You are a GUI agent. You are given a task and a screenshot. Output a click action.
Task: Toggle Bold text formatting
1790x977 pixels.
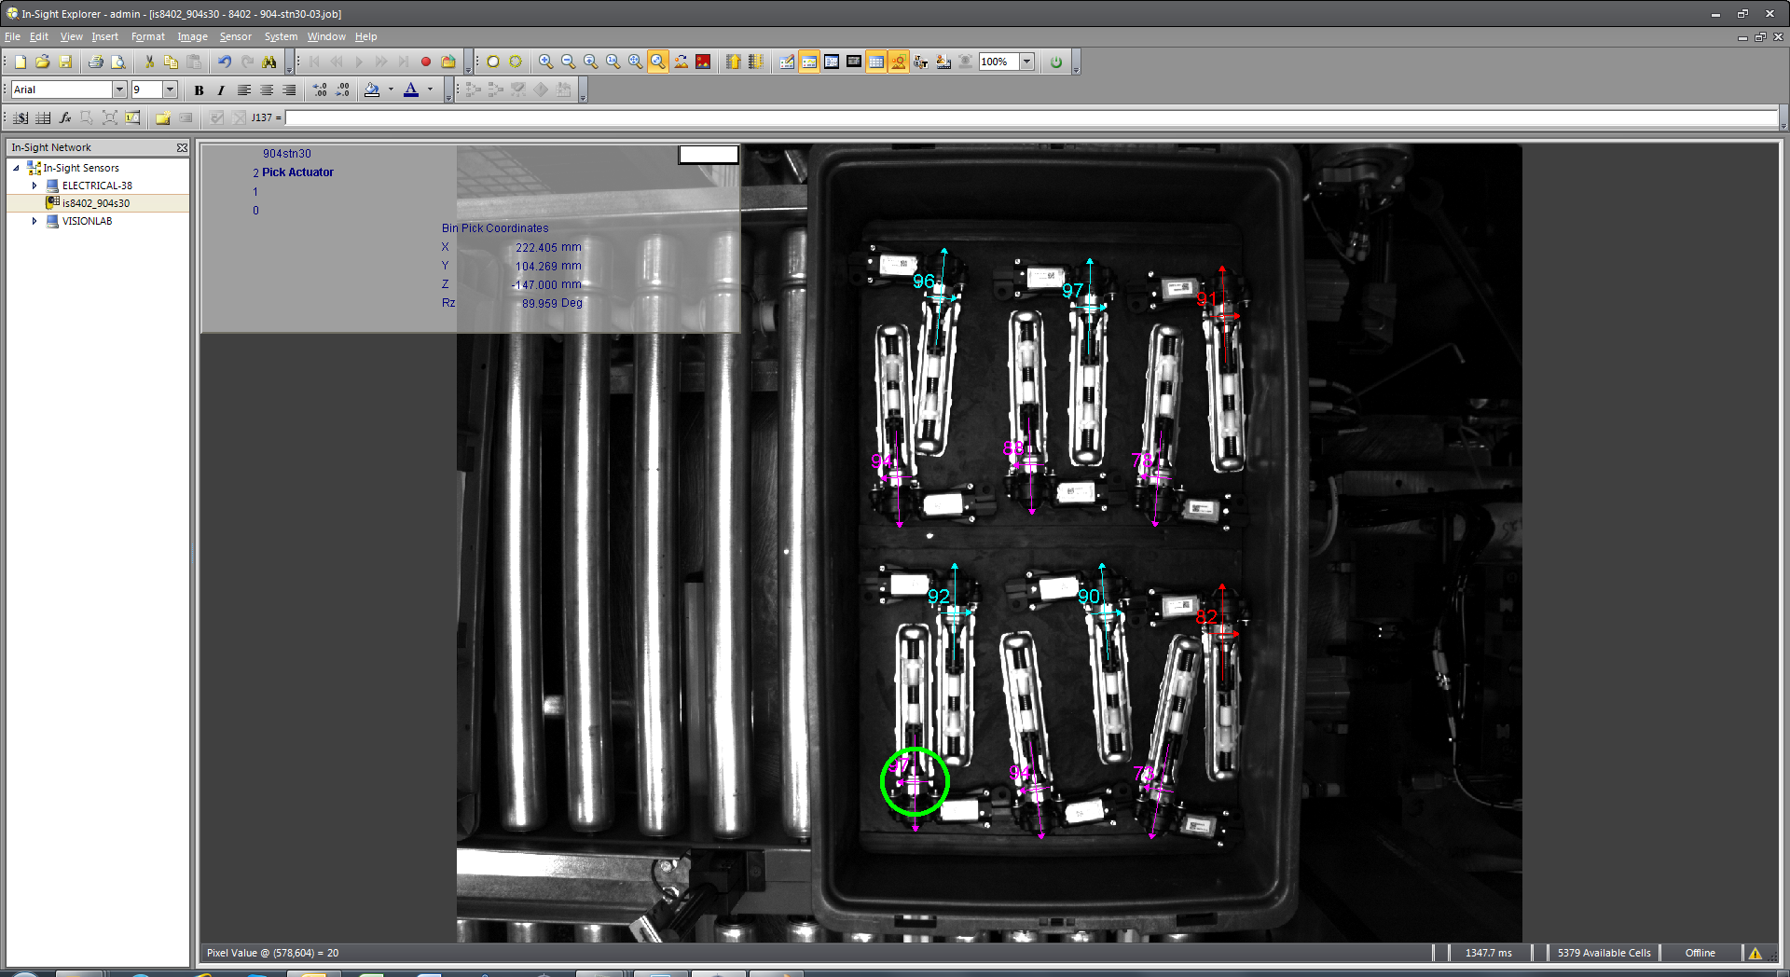199,90
